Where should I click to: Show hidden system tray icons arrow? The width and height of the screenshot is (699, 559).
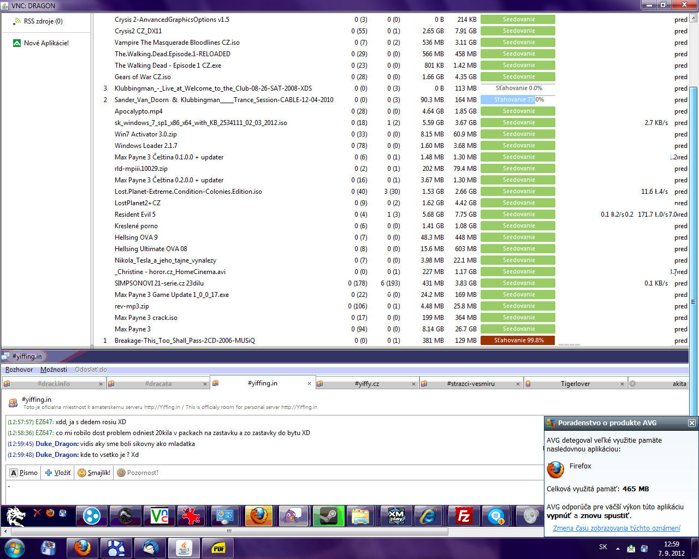click(618, 548)
